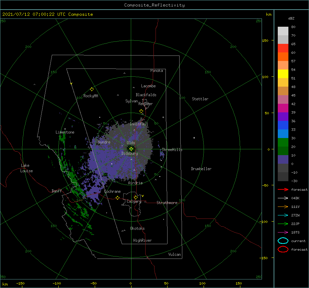Screen dimensions: 309x288
Task: Click the Sundre town label
Action: tap(104, 142)
